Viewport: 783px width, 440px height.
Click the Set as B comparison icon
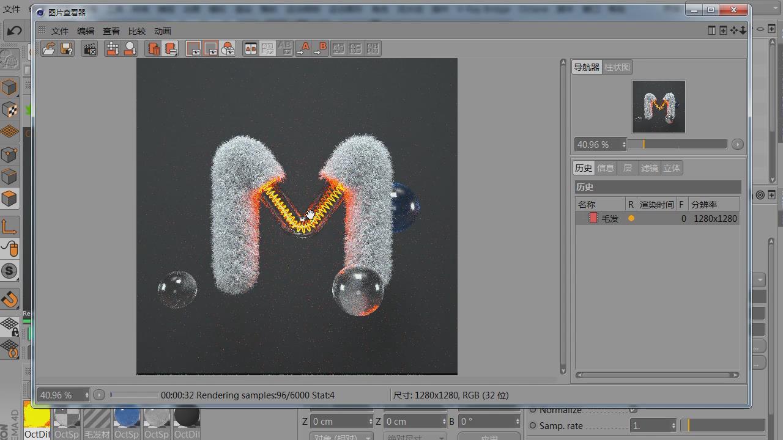pos(320,49)
